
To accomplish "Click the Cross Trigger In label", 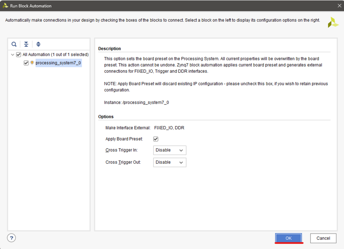I will pos(122,150).
